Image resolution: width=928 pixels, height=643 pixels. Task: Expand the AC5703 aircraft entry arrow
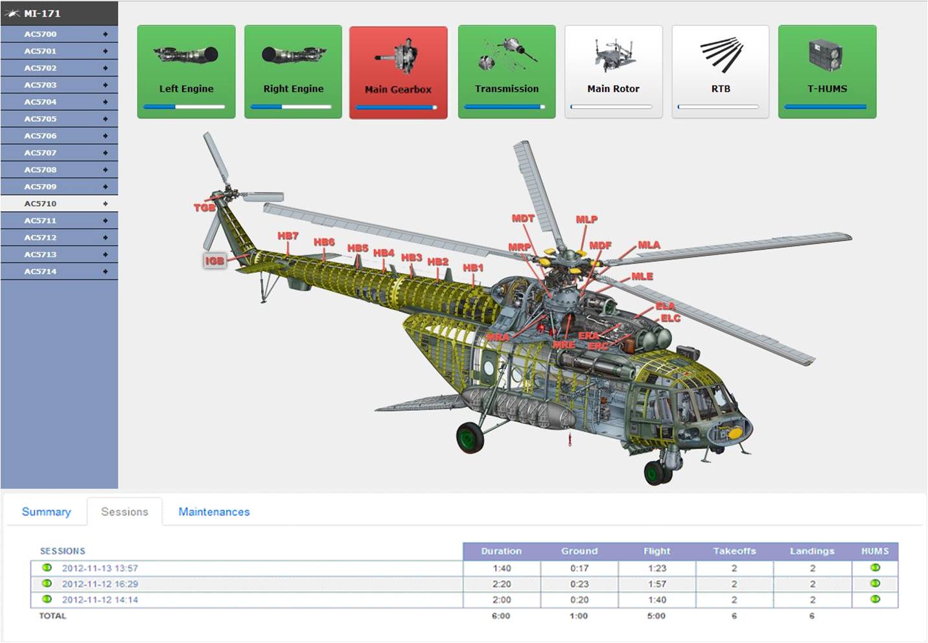tap(105, 85)
